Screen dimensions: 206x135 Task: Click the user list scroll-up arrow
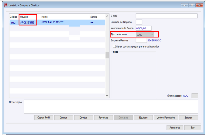point(107,16)
